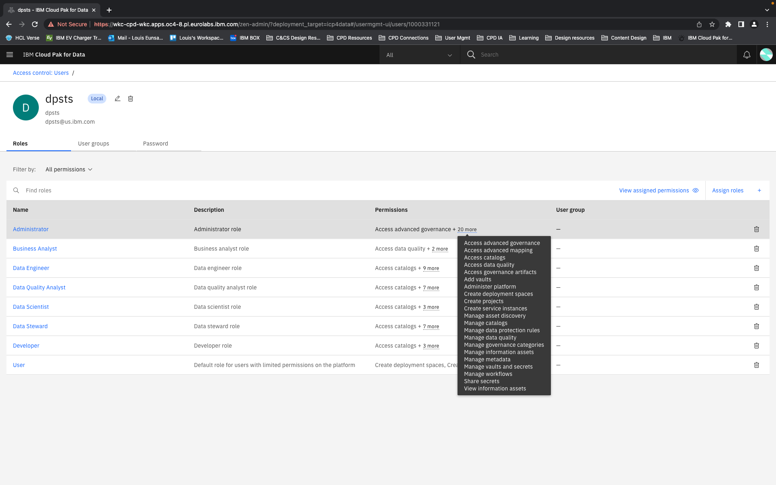Click the search magnifier icon in header

pyautogui.click(x=471, y=55)
